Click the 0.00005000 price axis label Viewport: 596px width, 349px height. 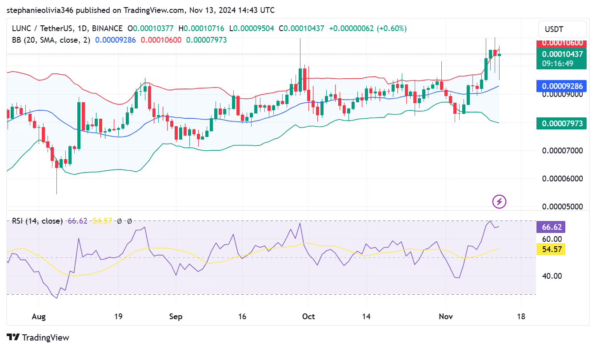coord(562,207)
